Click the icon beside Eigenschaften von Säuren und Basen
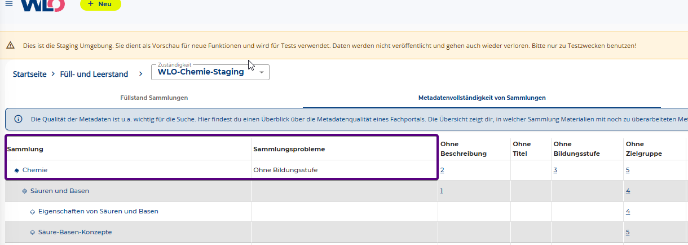Image resolution: width=688 pixels, height=245 pixels. 33,212
